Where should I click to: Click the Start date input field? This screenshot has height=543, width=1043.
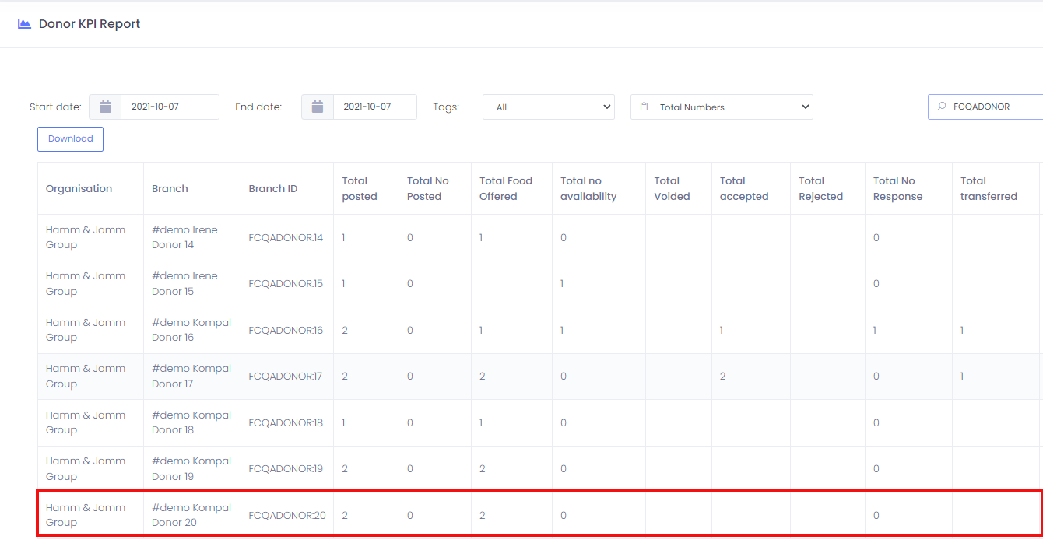[169, 107]
